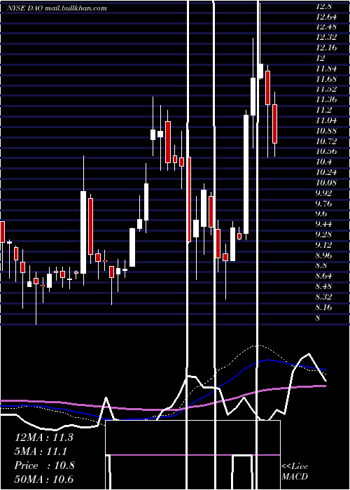Click the 11.84 price axis label

pos(326,69)
